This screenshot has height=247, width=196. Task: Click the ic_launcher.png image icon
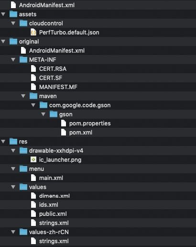(x=33, y=159)
